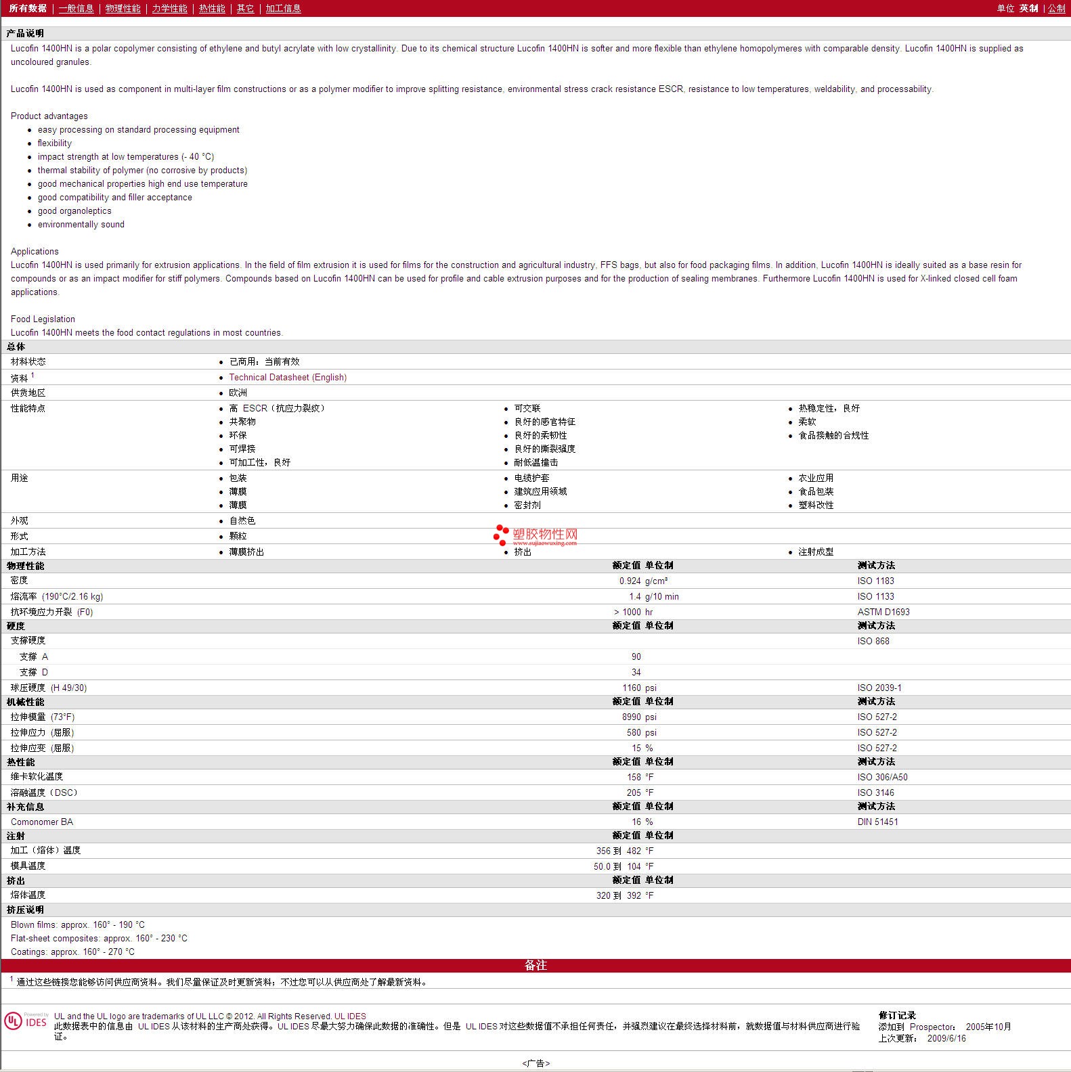The image size is (1071, 1072).
Task: Click the Comonomer BA row label
Action: point(42,822)
